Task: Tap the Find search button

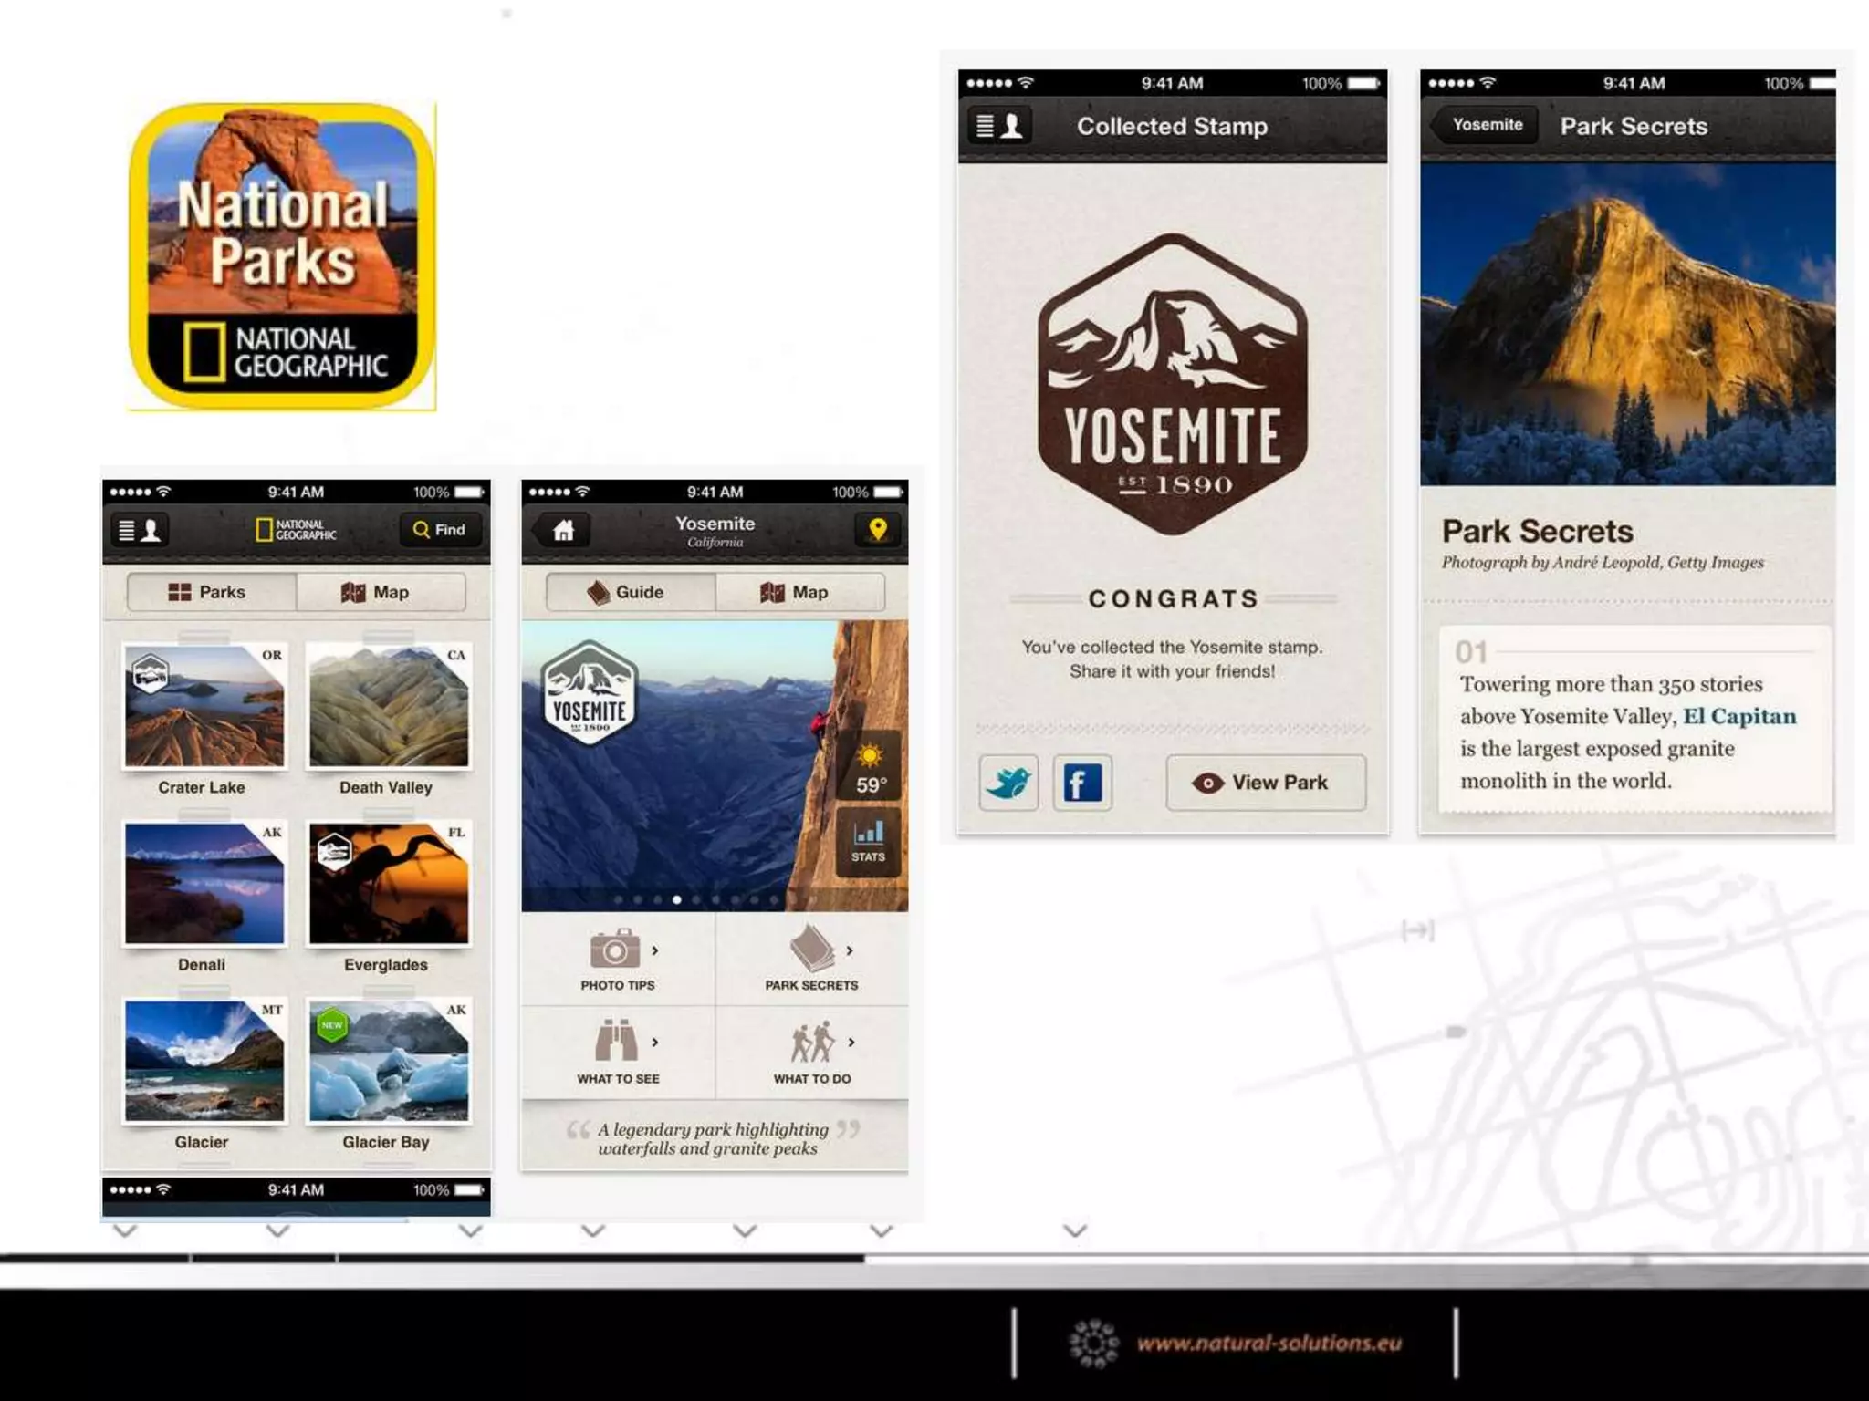Action: click(x=440, y=530)
